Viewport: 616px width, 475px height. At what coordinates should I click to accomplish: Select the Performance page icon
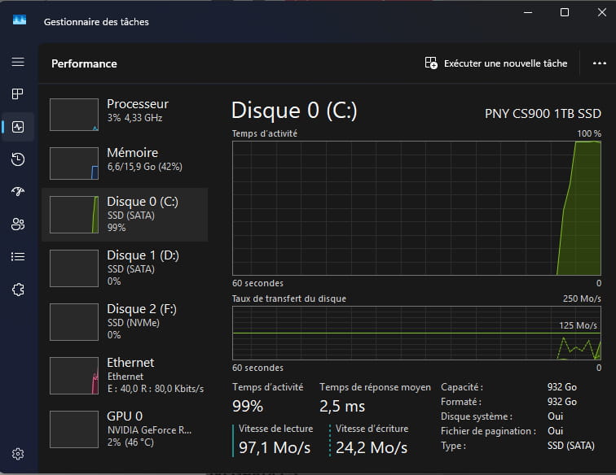18,127
